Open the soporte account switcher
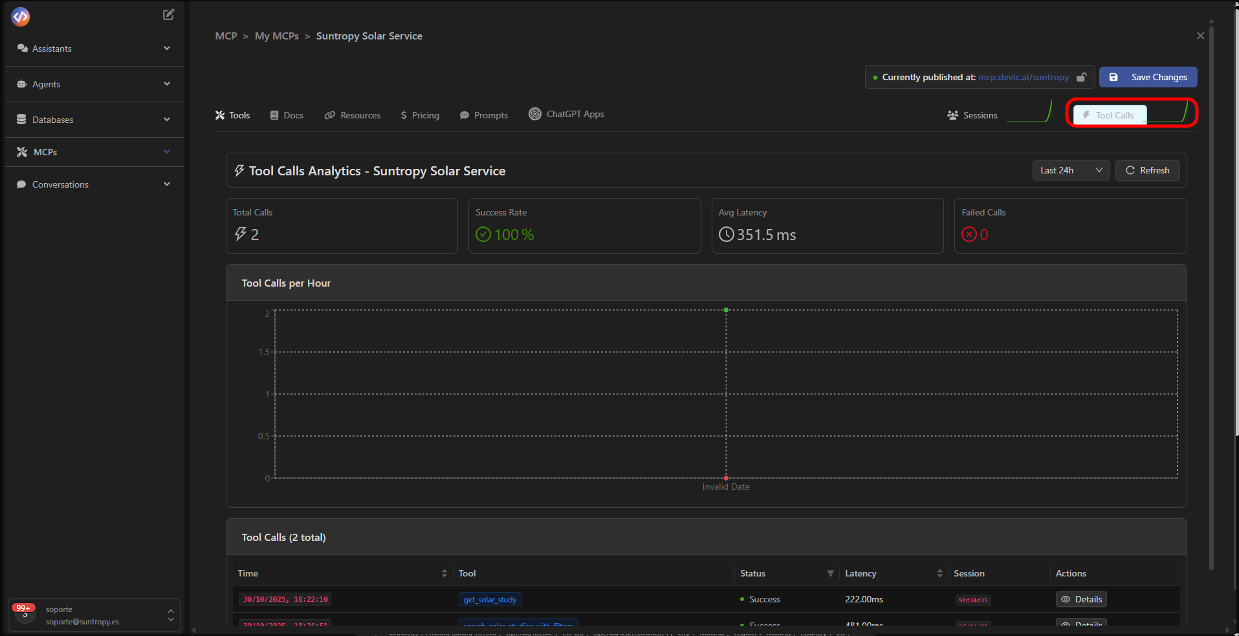The height and width of the screenshot is (636, 1239). click(94, 615)
